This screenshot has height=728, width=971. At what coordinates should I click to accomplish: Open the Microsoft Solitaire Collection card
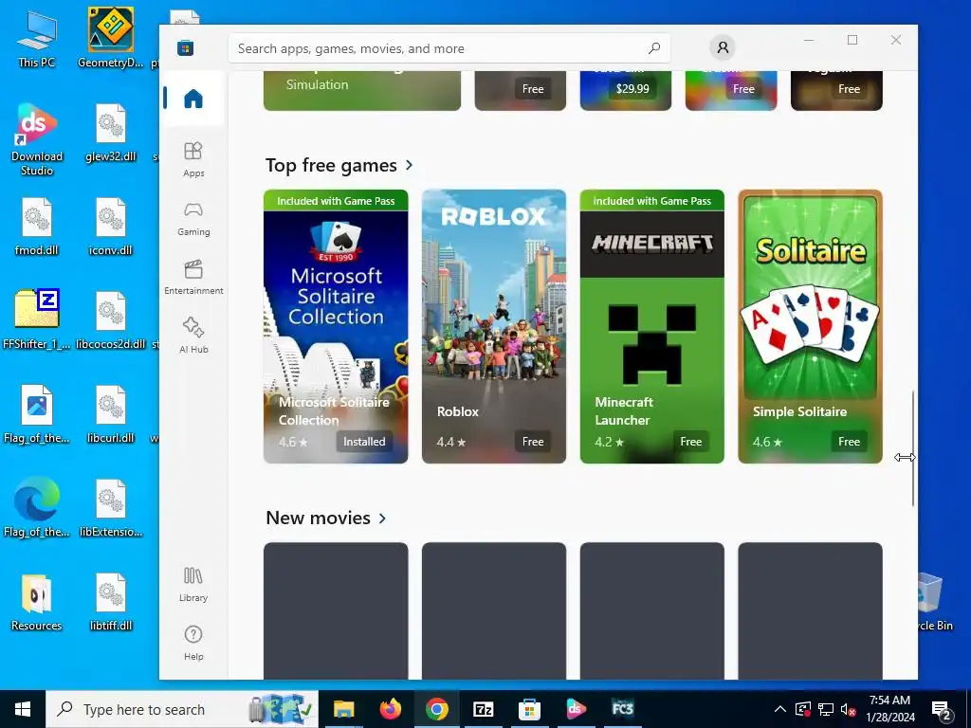(x=336, y=326)
